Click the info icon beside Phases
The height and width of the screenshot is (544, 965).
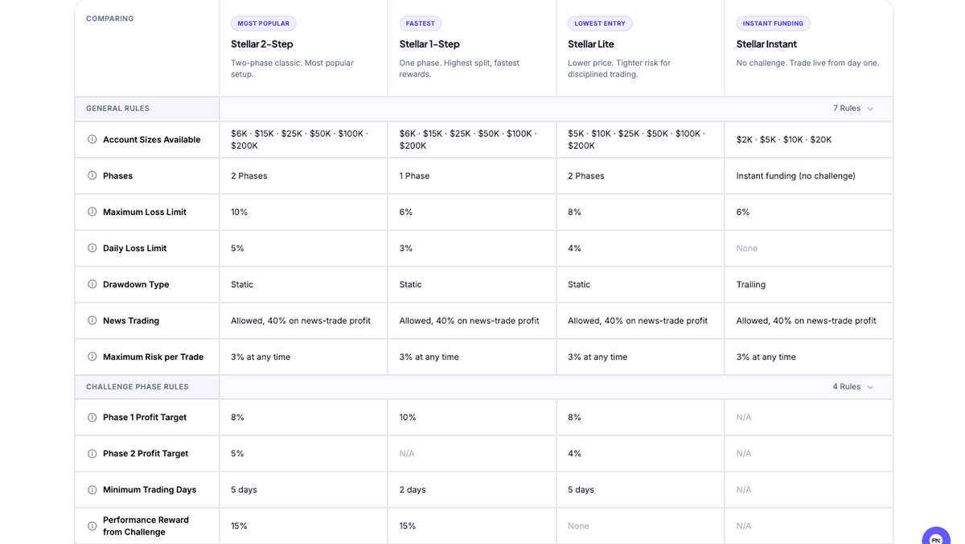(92, 175)
